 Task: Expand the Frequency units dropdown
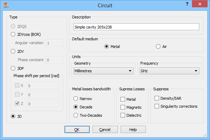(x=169, y=71)
